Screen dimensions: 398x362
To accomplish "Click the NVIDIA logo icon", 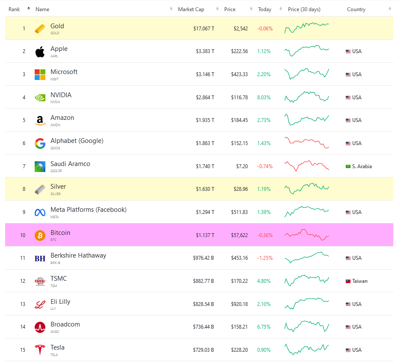I will (x=40, y=98).
